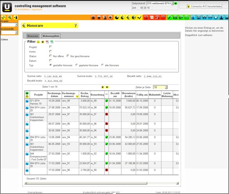The height and width of the screenshot is (194, 229).
Task: Click the Euro icon in yellow toolbar
Action: tap(128, 18)
